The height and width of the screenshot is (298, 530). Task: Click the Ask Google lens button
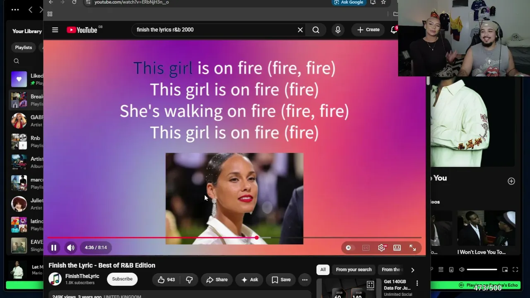coord(349,2)
